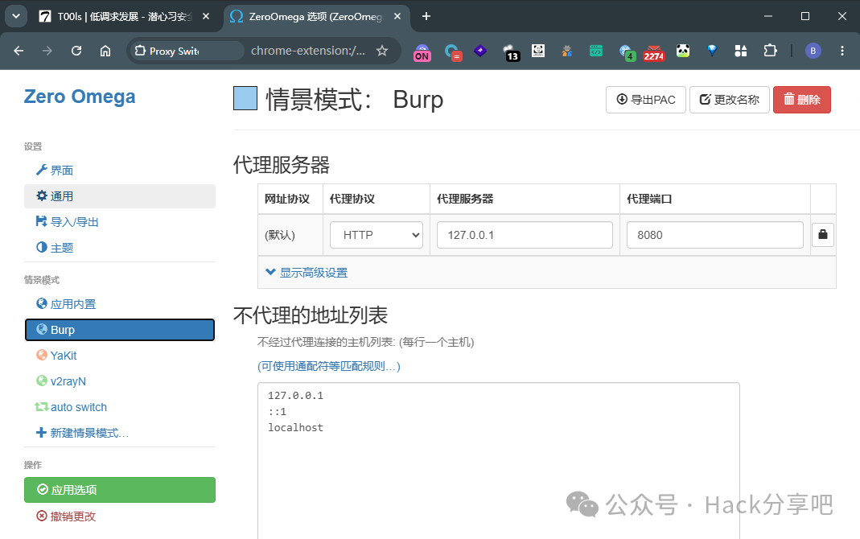This screenshot has width=860, height=539.
Task: Click the colorful panda extension icon
Action: pyautogui.click(x=683, y=51)
